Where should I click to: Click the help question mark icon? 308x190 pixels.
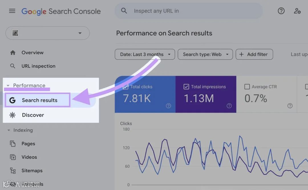tap(281, 11)
